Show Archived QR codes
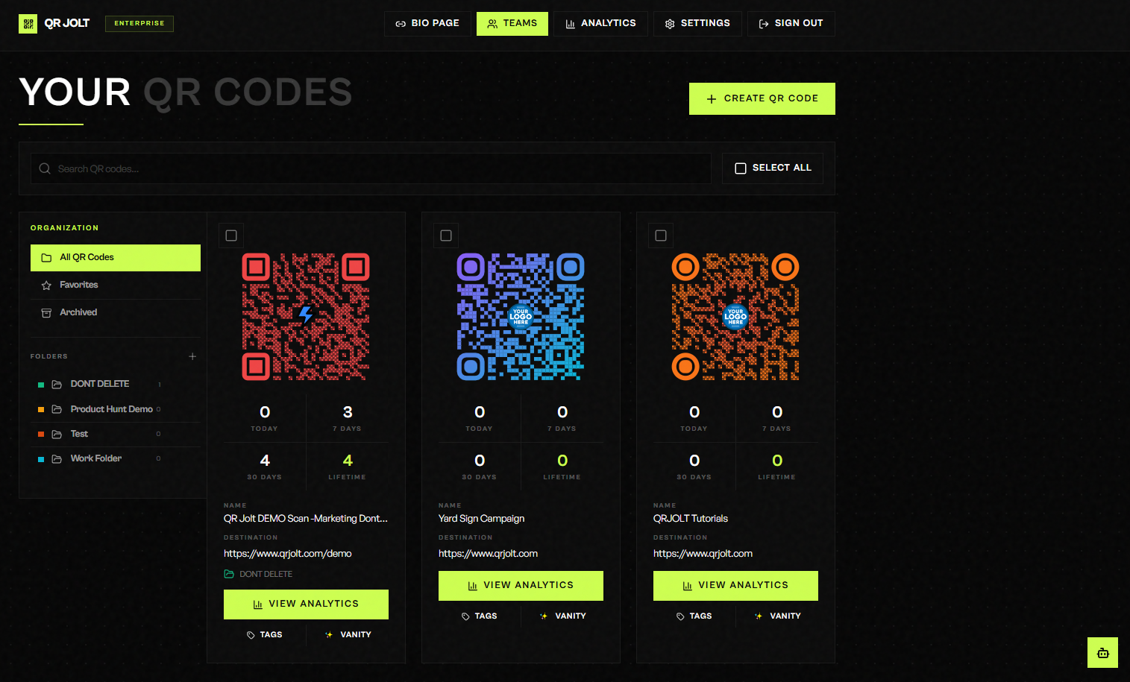 click(116, 313)
